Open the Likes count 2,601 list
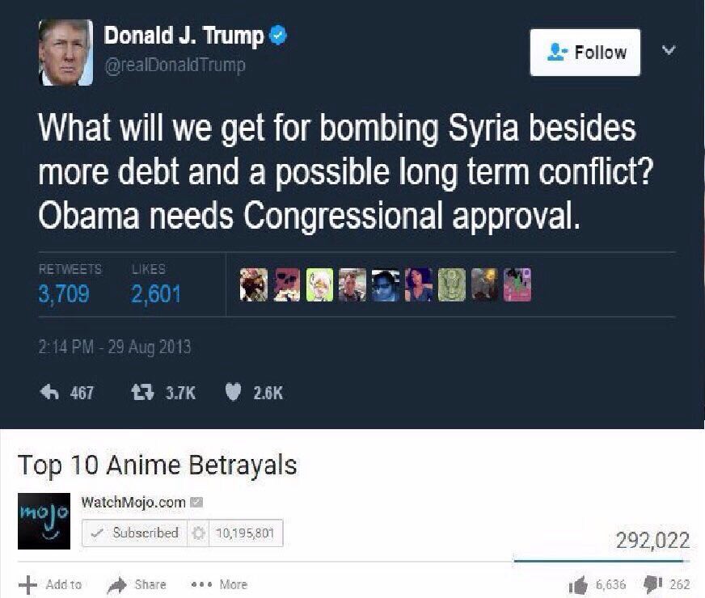 [x=155, y=294]
